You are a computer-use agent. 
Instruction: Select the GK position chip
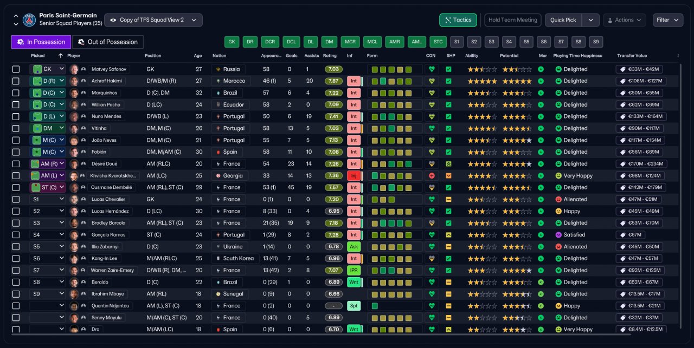click(232, 42)
